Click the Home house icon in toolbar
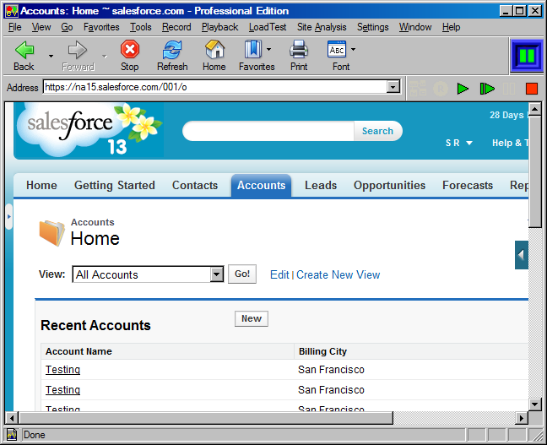 [214, 49]
